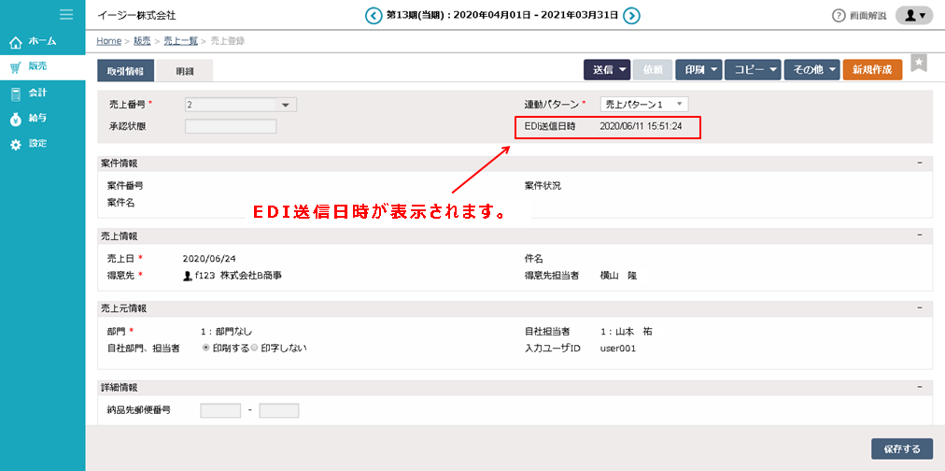Click the hamburger menu icon in sidebar
The height and width of the screenshot is (471, 945).
pyautogui.click(x=66, y=14)
